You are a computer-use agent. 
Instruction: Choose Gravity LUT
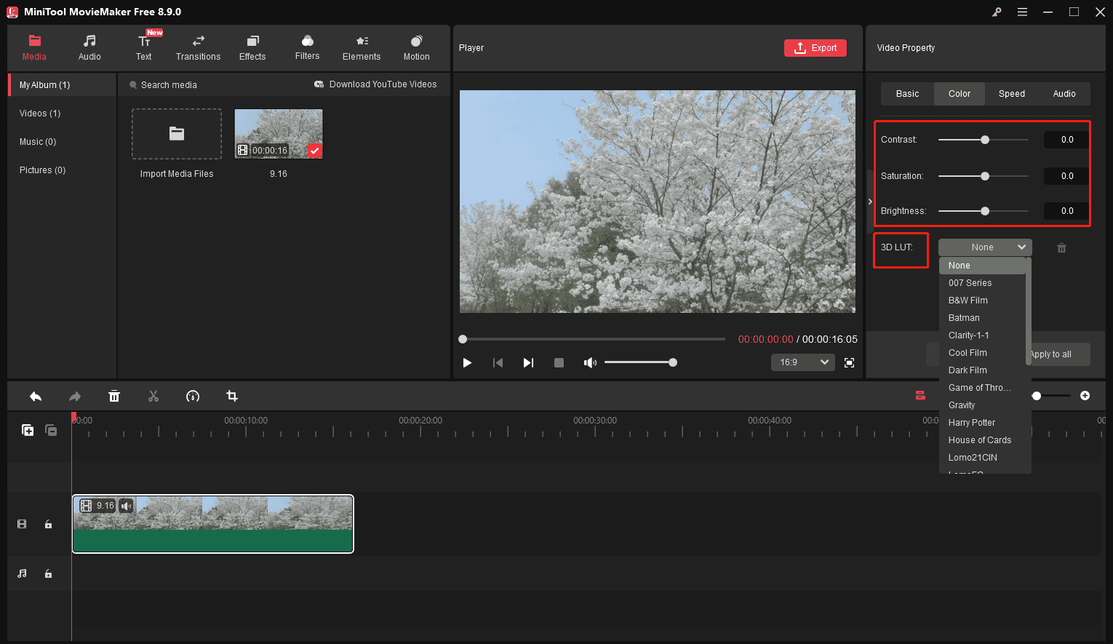[x=982, y=405]
